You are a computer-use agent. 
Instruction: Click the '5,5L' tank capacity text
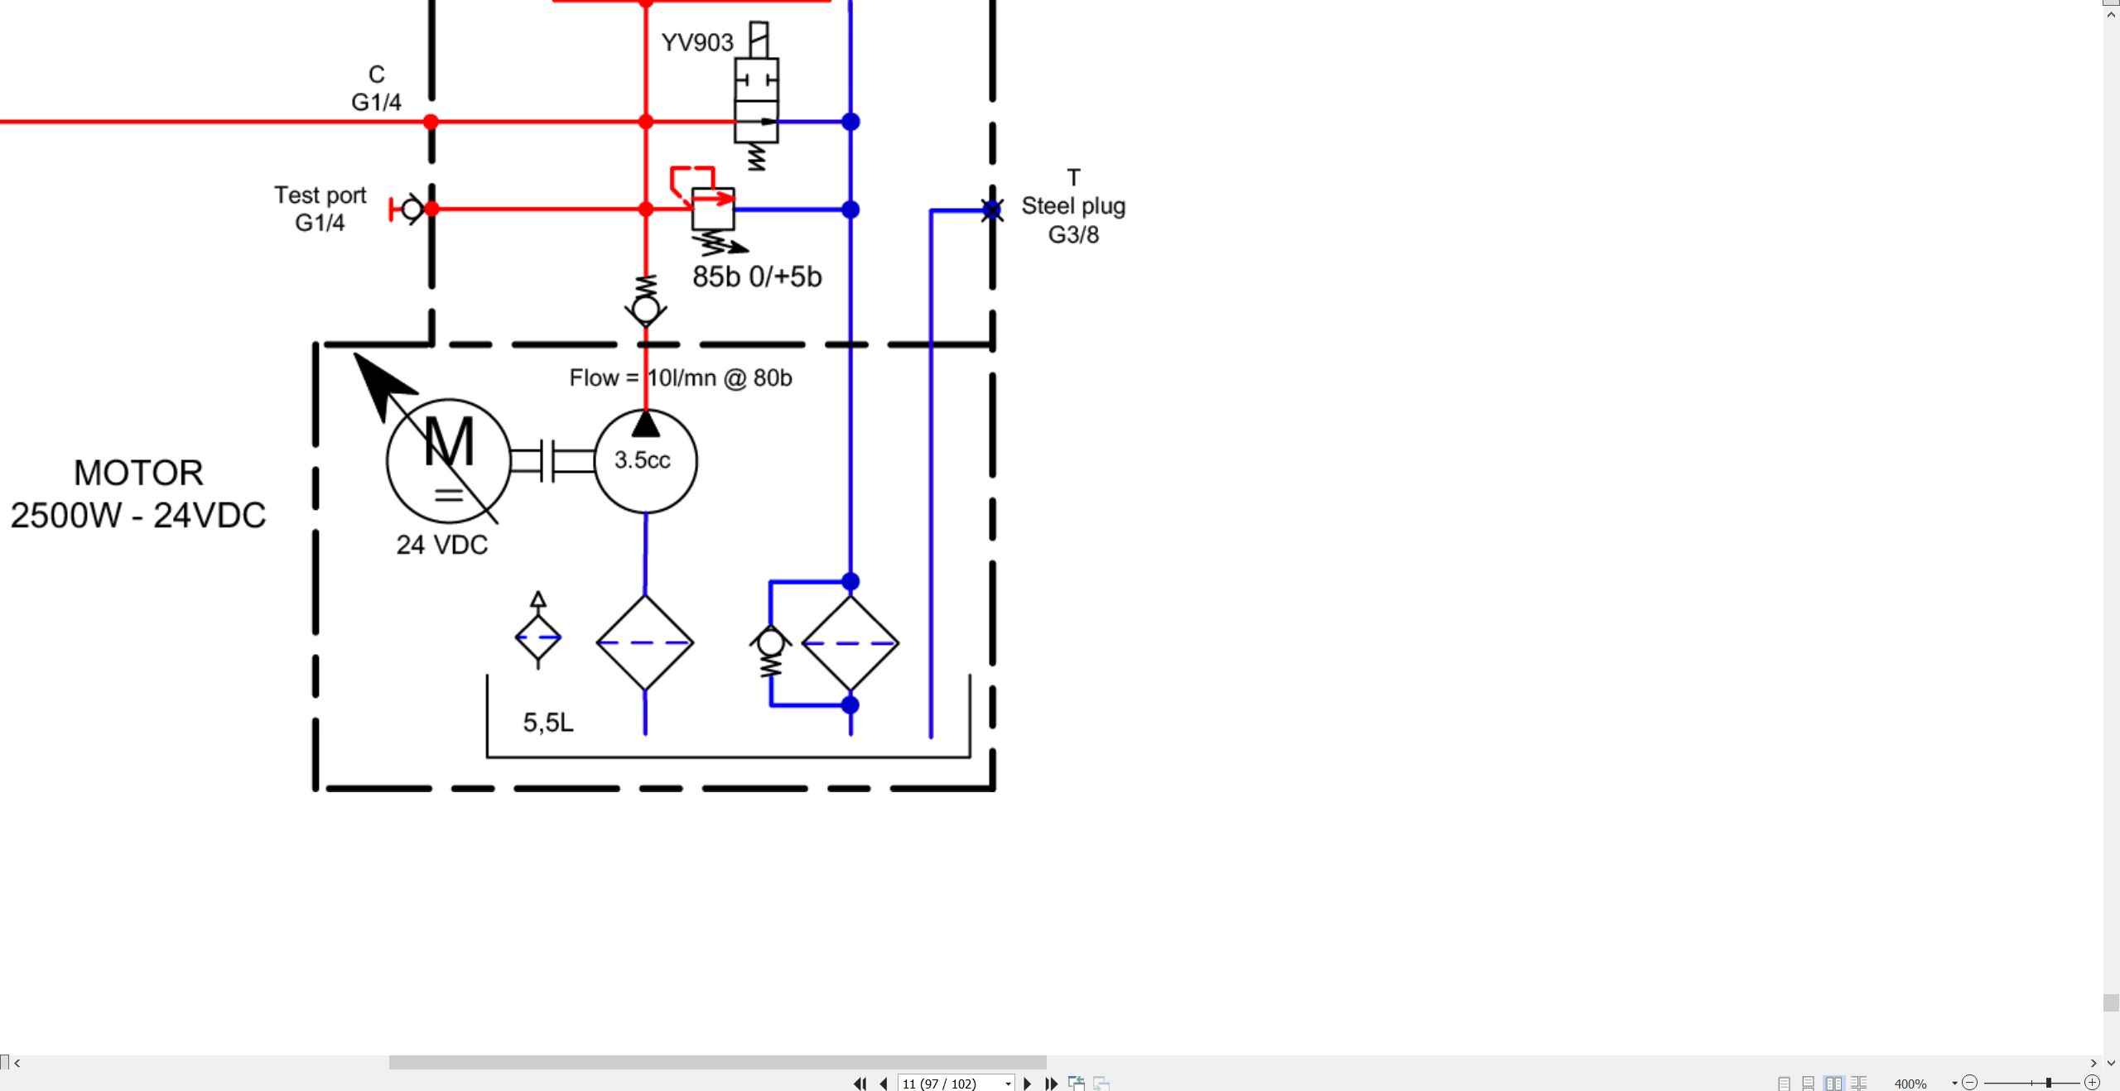tap(548, 723)
